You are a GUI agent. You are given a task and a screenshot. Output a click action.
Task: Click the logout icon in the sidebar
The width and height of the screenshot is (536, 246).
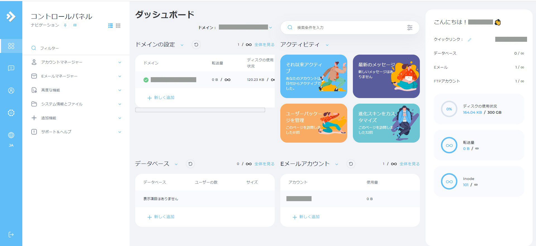point(11,235)
